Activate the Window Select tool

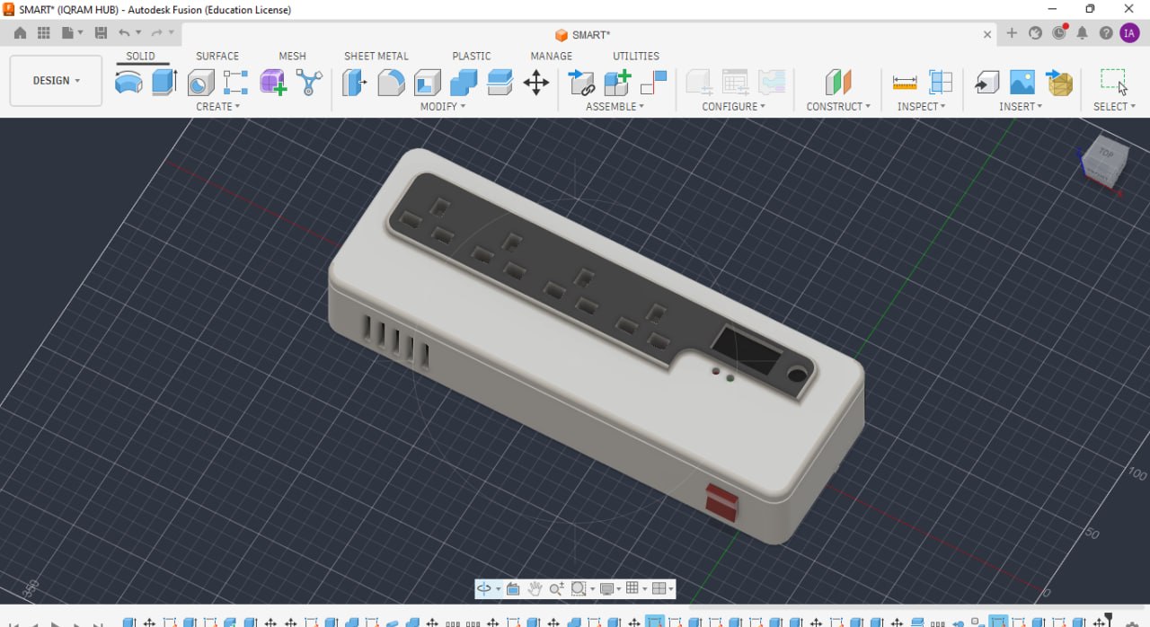pos(1114,83)
